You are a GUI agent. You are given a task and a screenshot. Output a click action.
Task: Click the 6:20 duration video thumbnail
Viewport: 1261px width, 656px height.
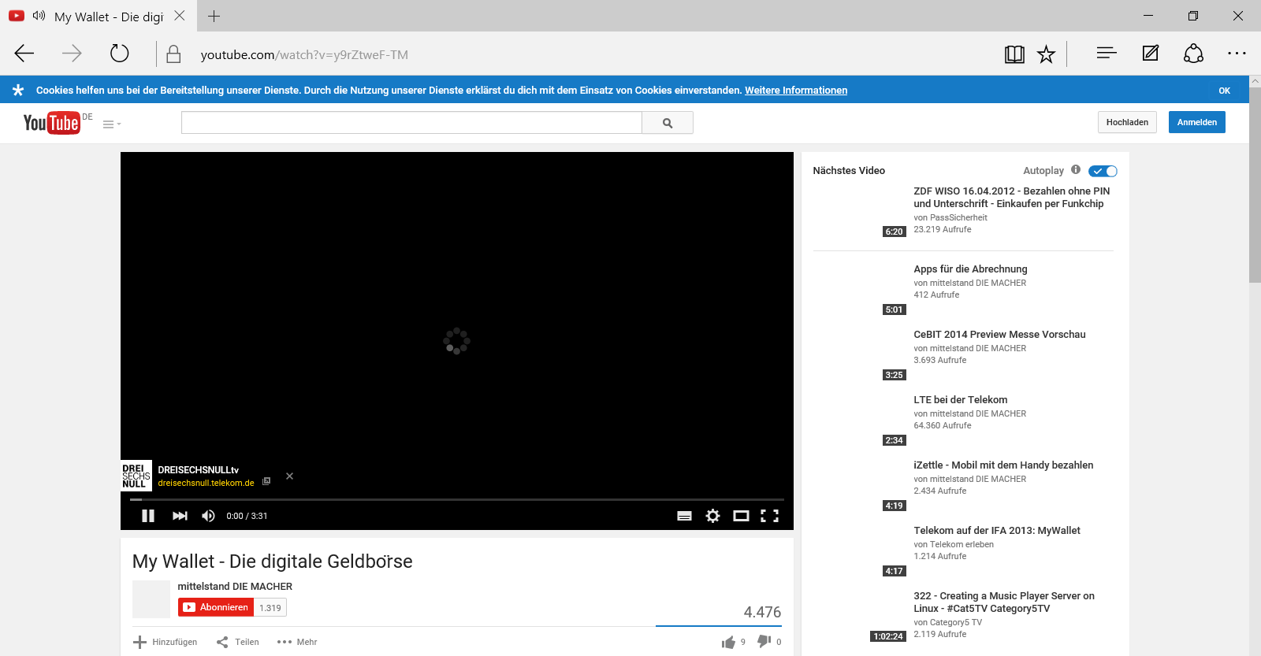point(860,211)
